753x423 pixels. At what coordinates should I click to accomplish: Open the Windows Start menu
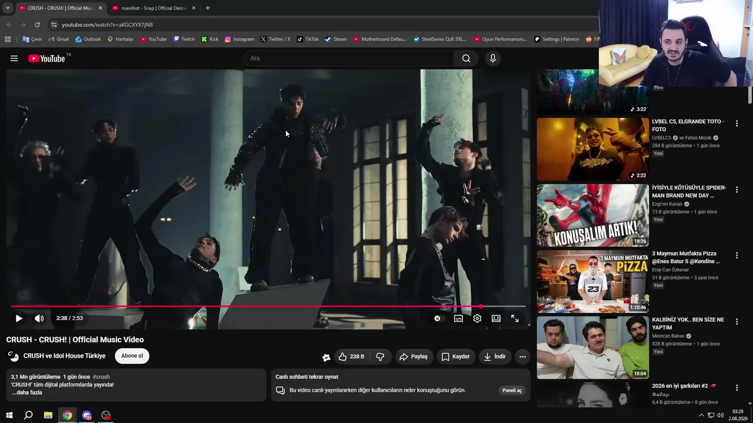pos(9,415)
